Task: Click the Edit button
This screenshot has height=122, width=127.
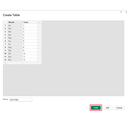Action: point(107,108)
